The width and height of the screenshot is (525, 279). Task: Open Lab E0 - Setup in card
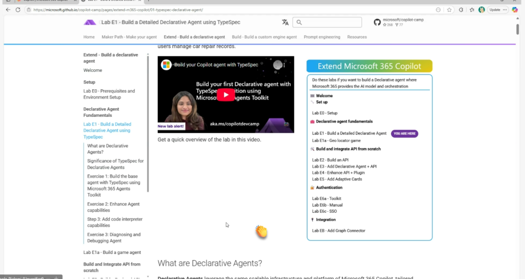(x=325, y=113)
